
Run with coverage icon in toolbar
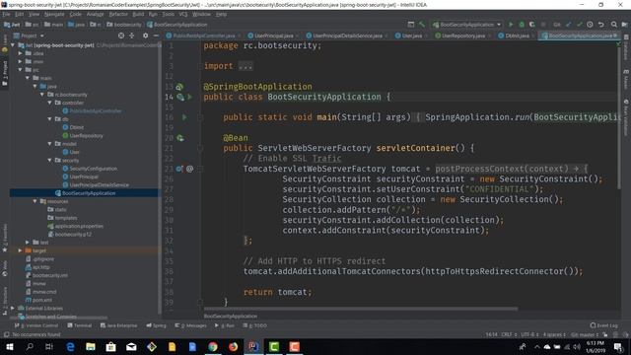pyautogui.click(x=532, y=25)
